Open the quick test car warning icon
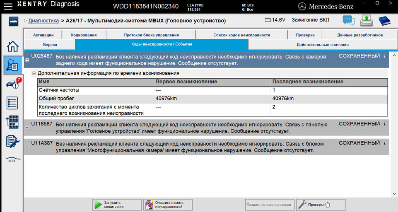Image resolution: width=398 pixels, height=212 pixels. tap(13, 84)
